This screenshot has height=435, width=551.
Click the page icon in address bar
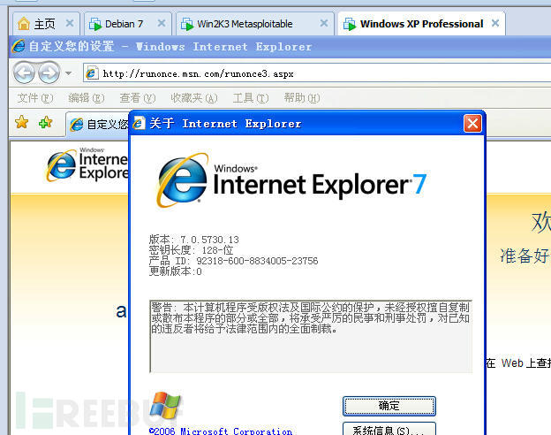[92, 73]
